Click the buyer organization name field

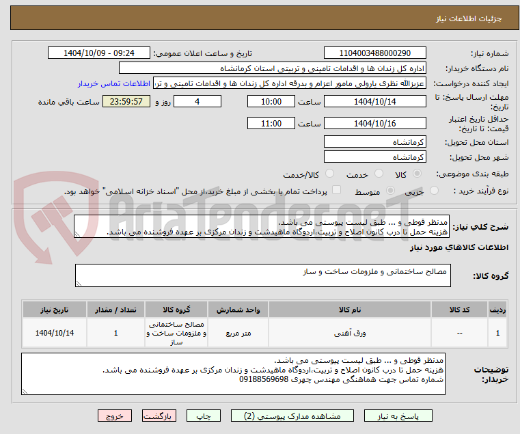(272, 68)
